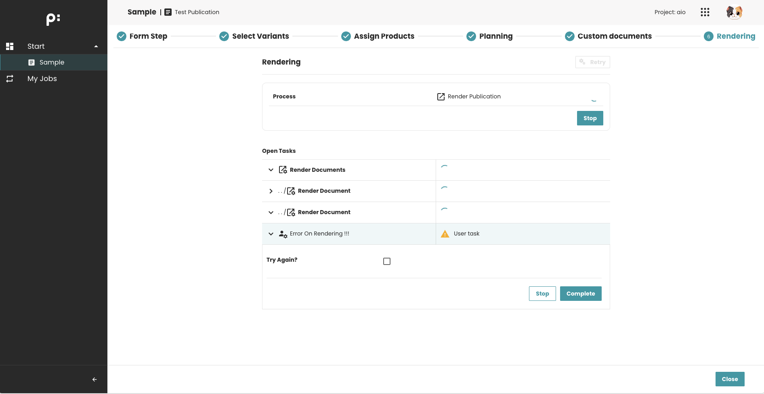The width and height of the screenshot is (764, 394).
Task: Click the Render Documents task icon
Action: coord(283,170)
